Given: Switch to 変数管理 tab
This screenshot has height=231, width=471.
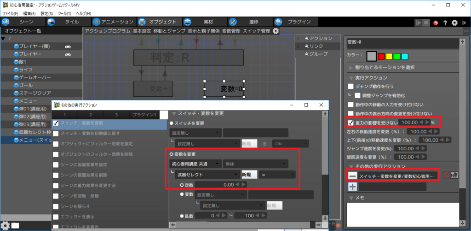Looking at the screenshot, I should coord(231,31).
